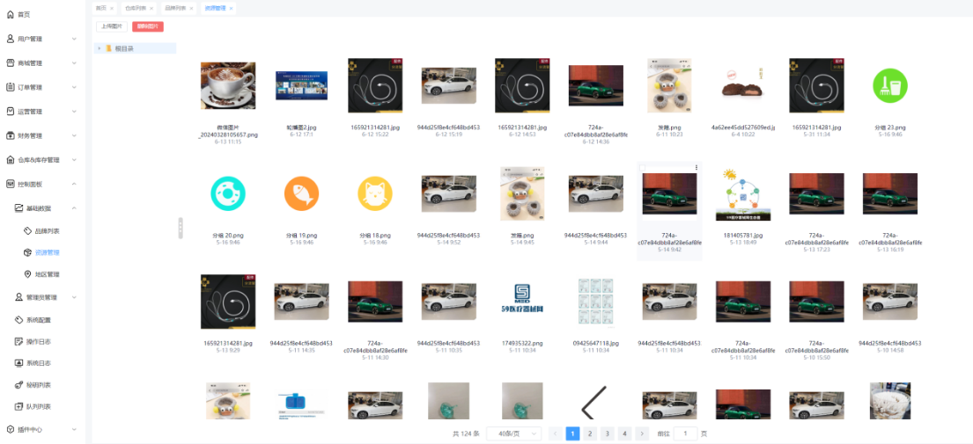
Task: Select the teal donut 分组 20.png thumbnail
Action: pyautogui.click(x=228, y=193)
